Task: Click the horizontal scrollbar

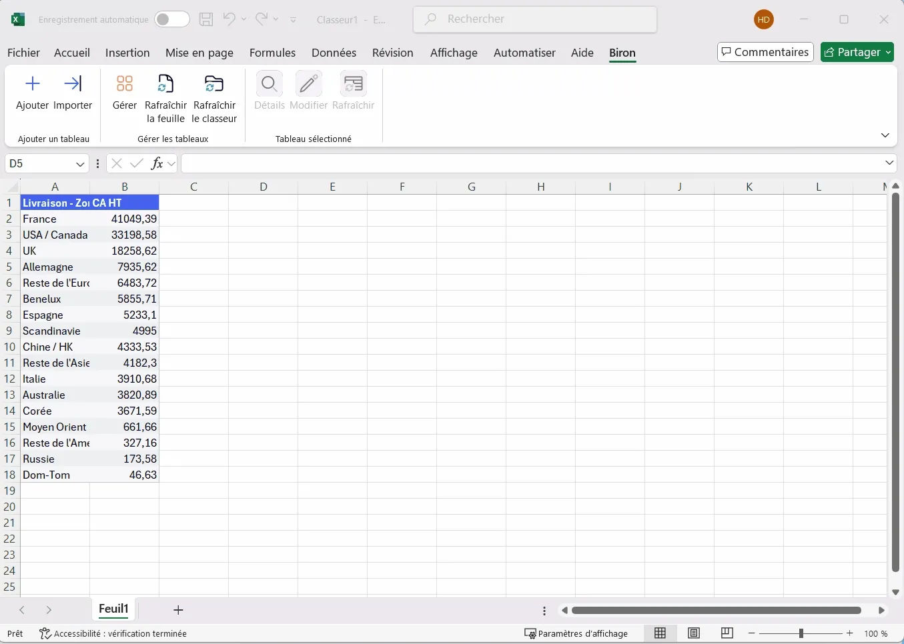Action: (717, 610)
